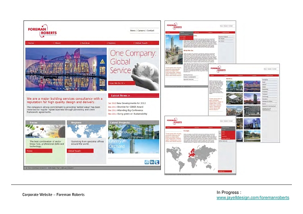The image size is (303, 214).
Task: Open the Duo Farnborough project thumbnail
Action: pyautogui.click(x=134, y=132)
